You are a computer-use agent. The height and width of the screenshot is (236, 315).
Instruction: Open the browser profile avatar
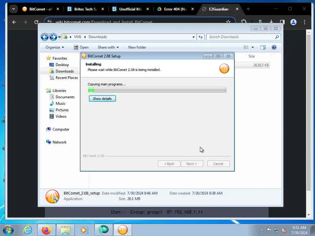pos(293,22)
